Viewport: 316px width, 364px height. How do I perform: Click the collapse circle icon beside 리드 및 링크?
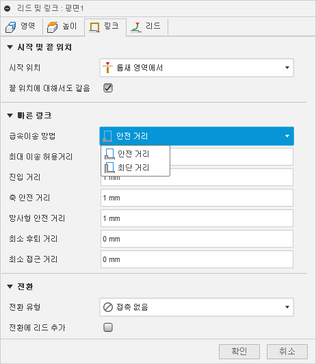tap(8, 9)
